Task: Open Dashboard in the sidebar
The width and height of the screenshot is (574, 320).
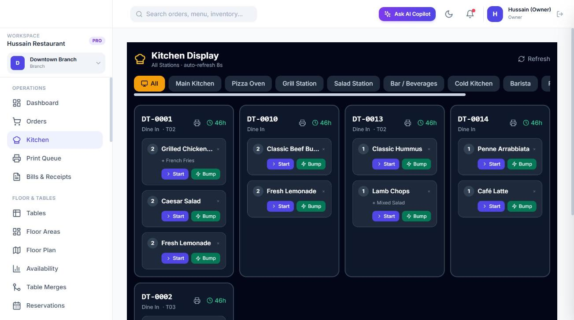Action: pos(55,103)
